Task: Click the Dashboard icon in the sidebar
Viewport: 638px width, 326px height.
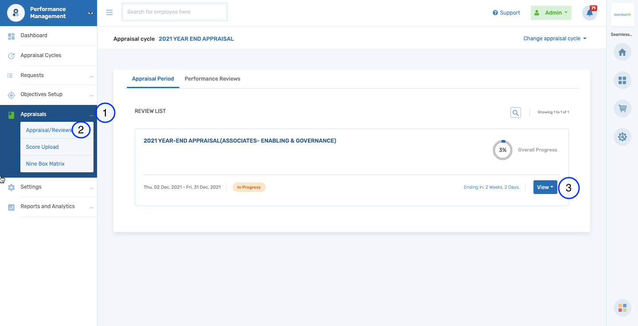Action: click(x=11, y=35)
